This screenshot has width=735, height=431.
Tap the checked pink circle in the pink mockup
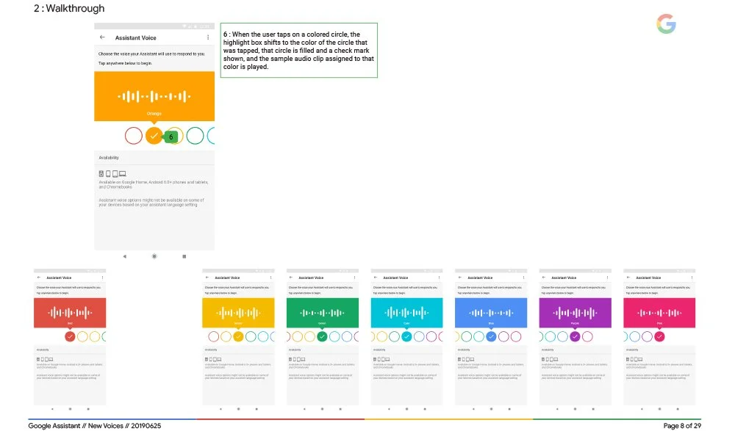(x=659, y=336)
